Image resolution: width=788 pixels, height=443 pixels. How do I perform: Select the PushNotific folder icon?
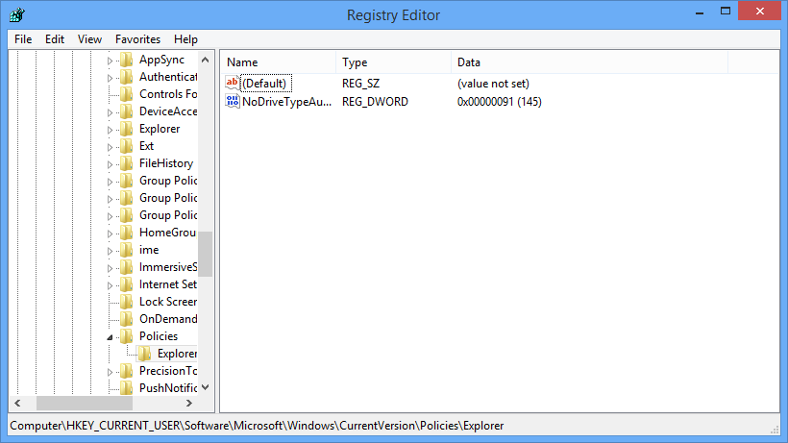(x=127, y=388)
